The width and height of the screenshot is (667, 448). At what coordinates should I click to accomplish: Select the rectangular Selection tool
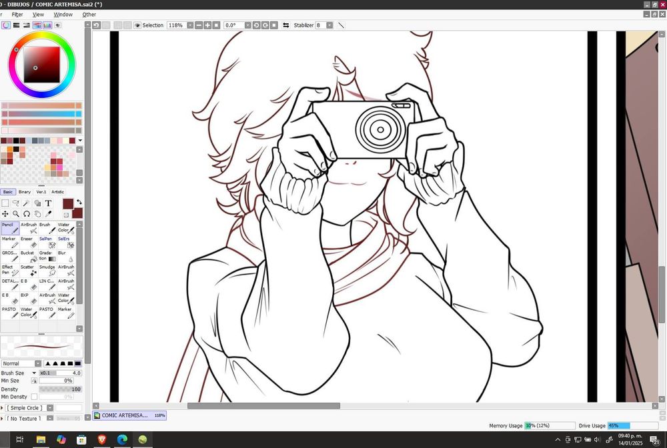[x=5, y=203]
